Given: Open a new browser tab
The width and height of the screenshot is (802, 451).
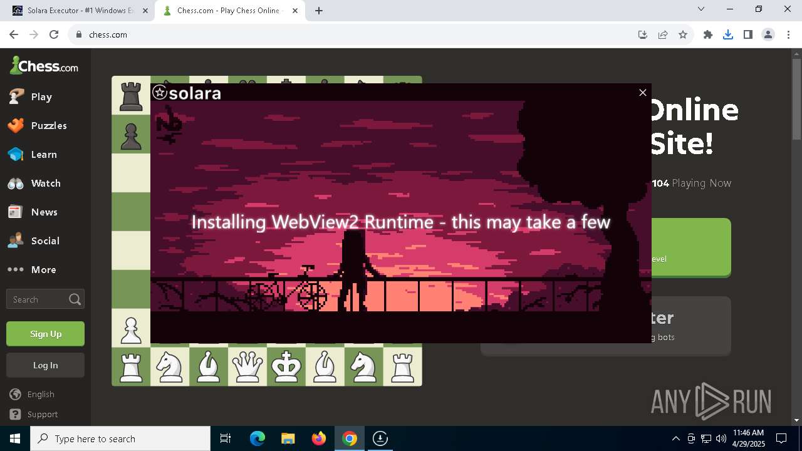Looking at the screenshot, I should (x=319, y=11).
